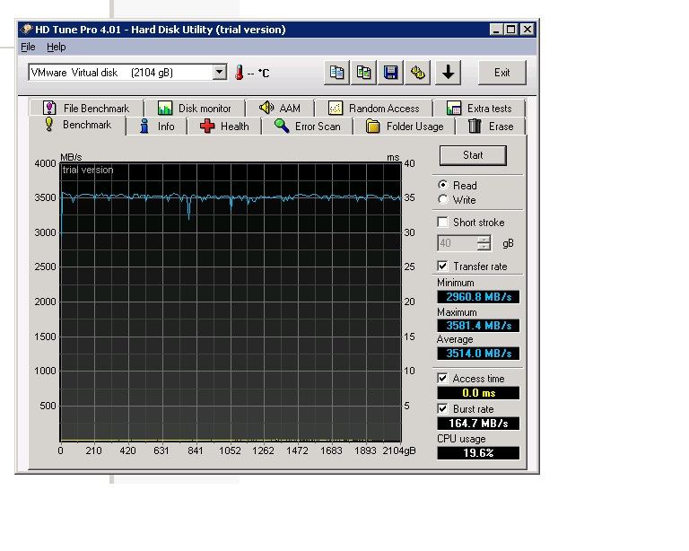Click the 19.6% CPU usage value
The width and height of the screenshot is (689, 551).
[x=478, y=453]
